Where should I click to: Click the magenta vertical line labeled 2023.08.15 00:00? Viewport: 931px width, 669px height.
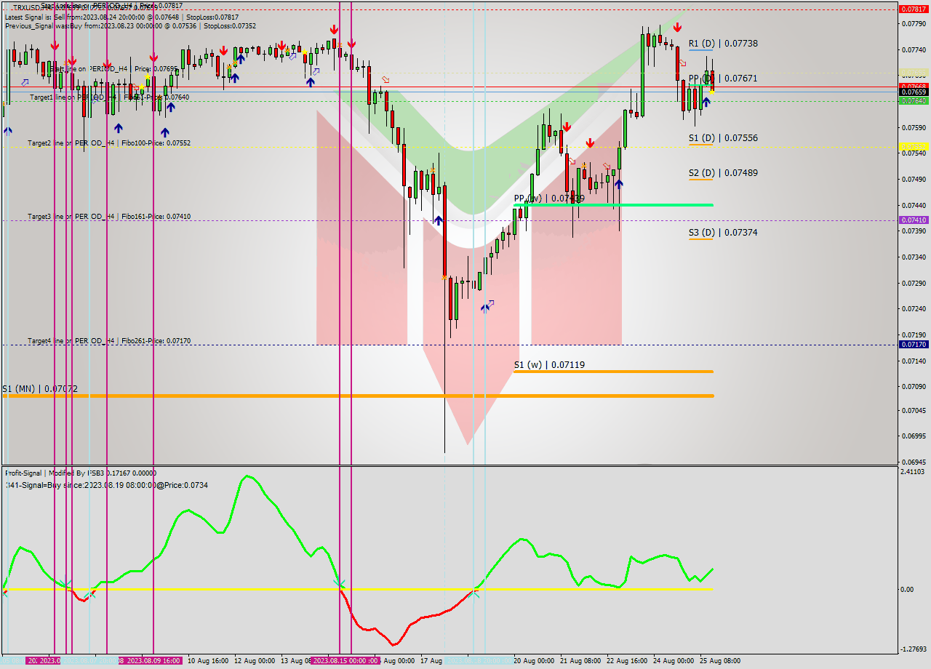[x=341, y=364]
